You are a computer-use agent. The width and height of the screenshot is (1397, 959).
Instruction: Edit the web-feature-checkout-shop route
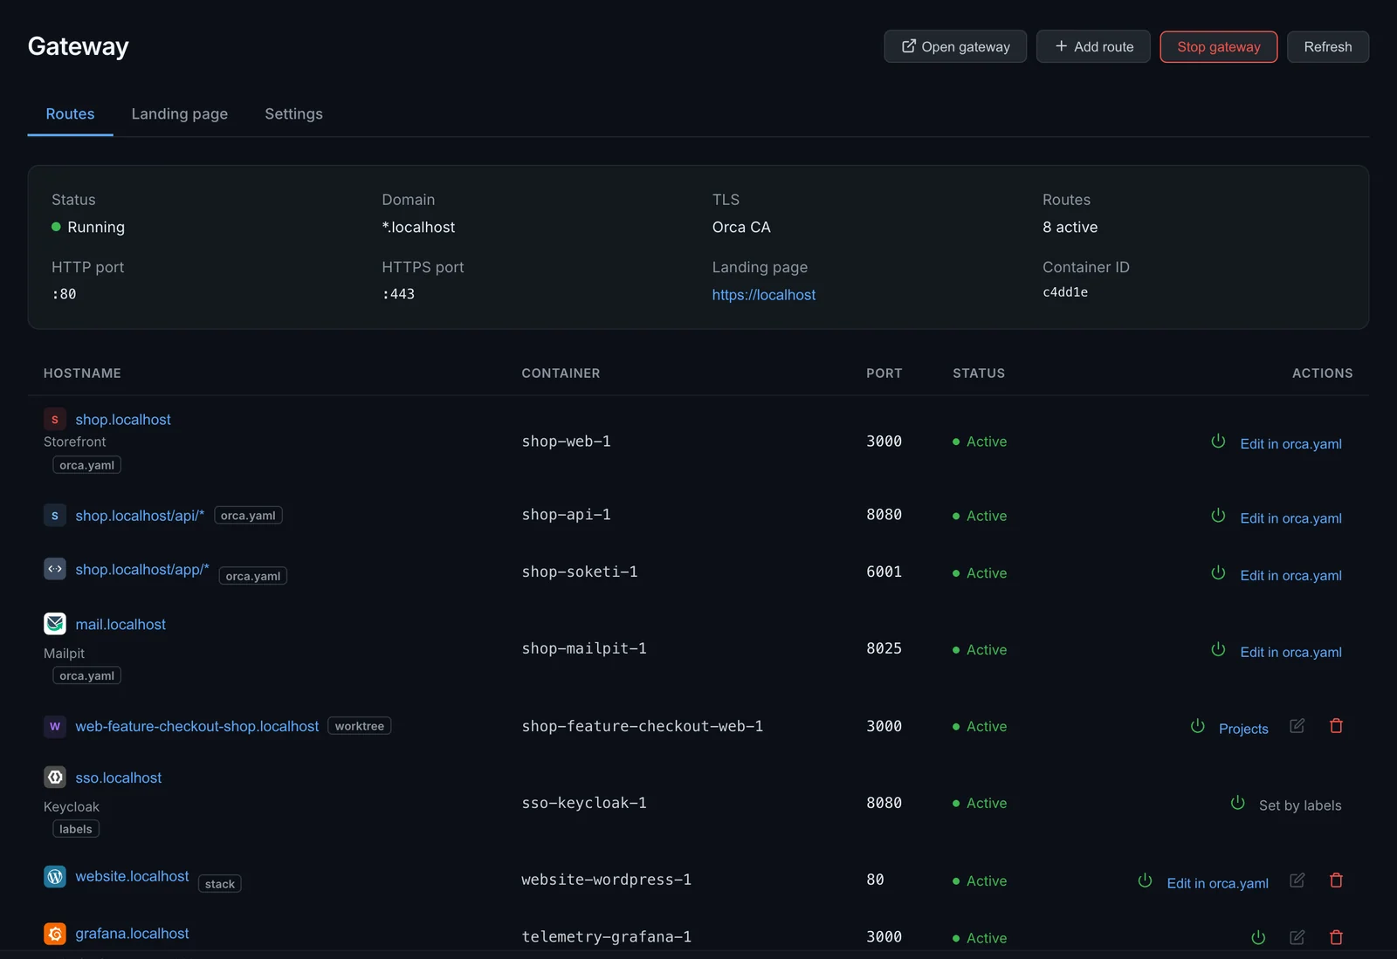coord(1297,726)
